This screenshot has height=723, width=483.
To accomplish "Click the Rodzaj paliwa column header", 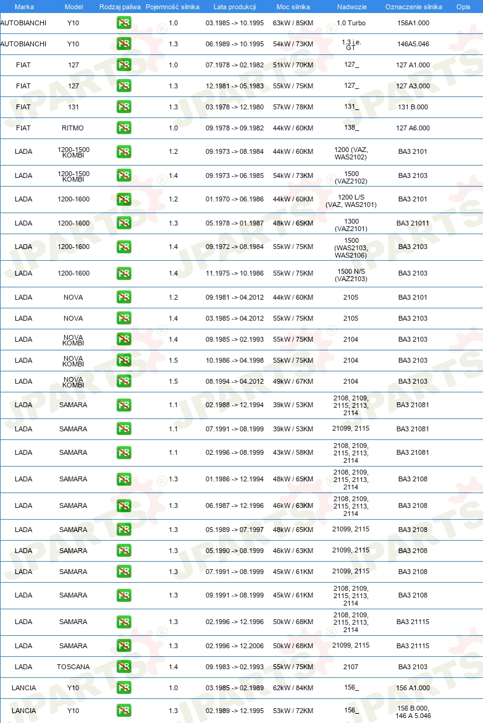I will 120,7.
